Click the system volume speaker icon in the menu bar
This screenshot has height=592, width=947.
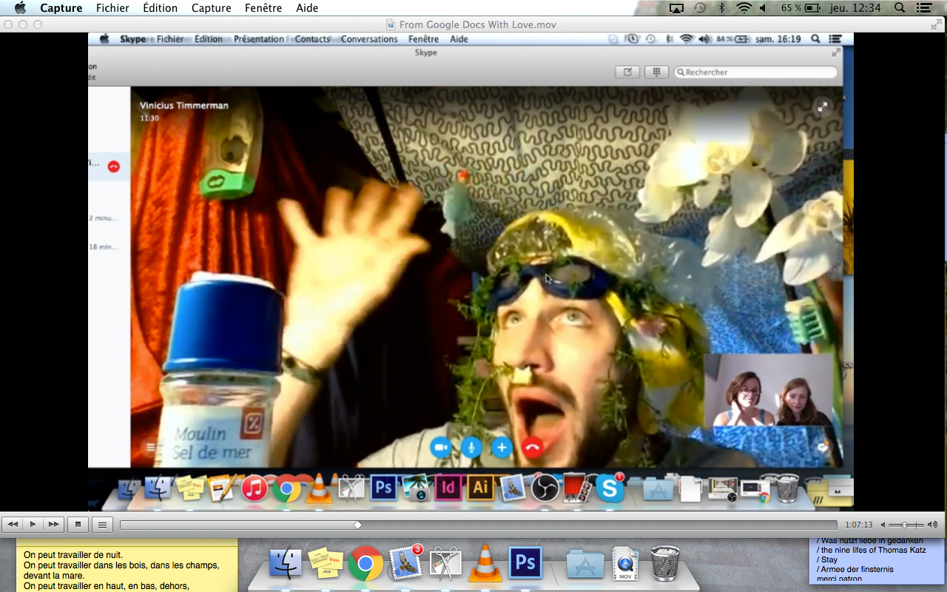(x=763, y=8)
